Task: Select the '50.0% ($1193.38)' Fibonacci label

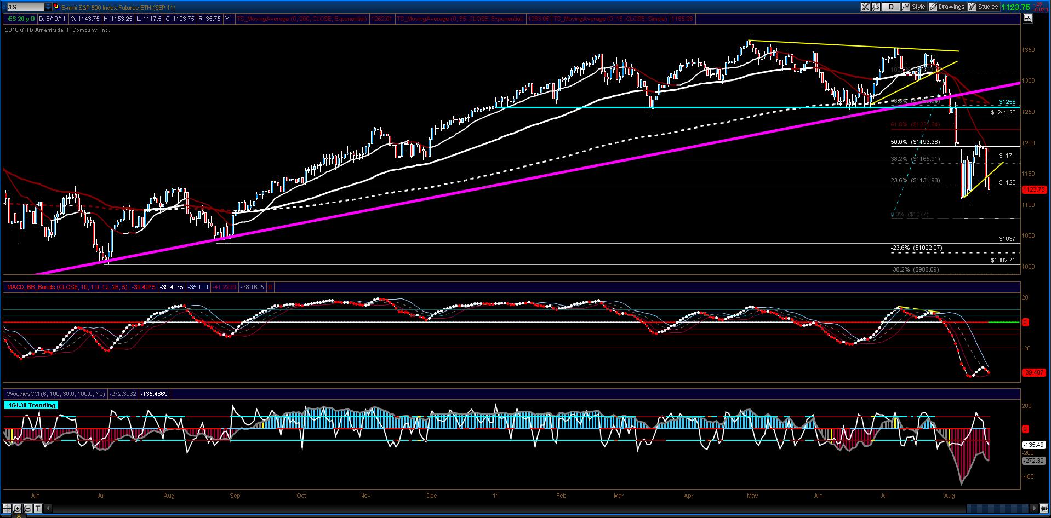Action: (x=915, y=142)
